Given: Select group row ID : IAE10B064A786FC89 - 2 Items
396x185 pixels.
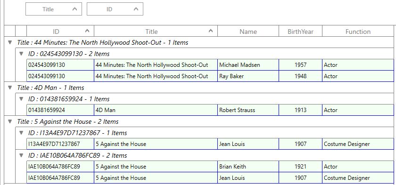Looking at the screenshot, I should point(205,155).
